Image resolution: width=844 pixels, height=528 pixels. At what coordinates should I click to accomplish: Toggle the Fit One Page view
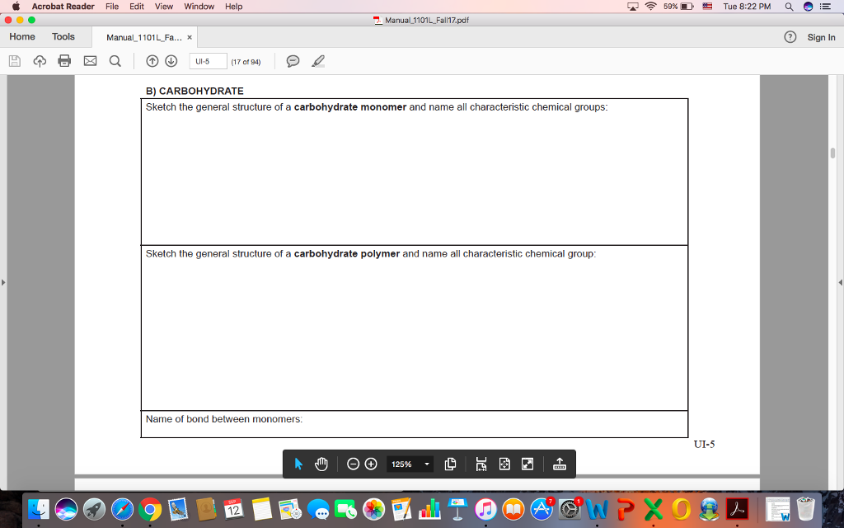pos(504,464)
